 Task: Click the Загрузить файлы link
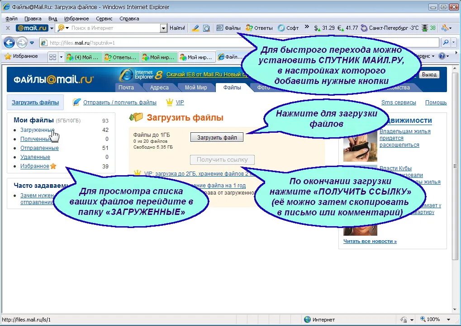(35, 102)
